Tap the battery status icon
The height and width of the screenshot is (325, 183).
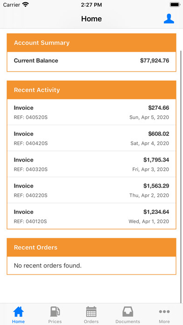[x=175, y=5]
